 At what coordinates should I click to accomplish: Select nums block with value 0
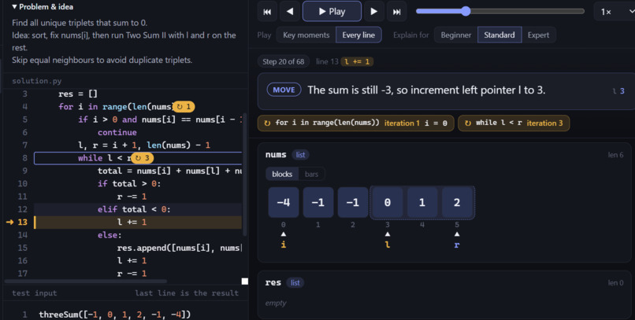click(387, 202)
